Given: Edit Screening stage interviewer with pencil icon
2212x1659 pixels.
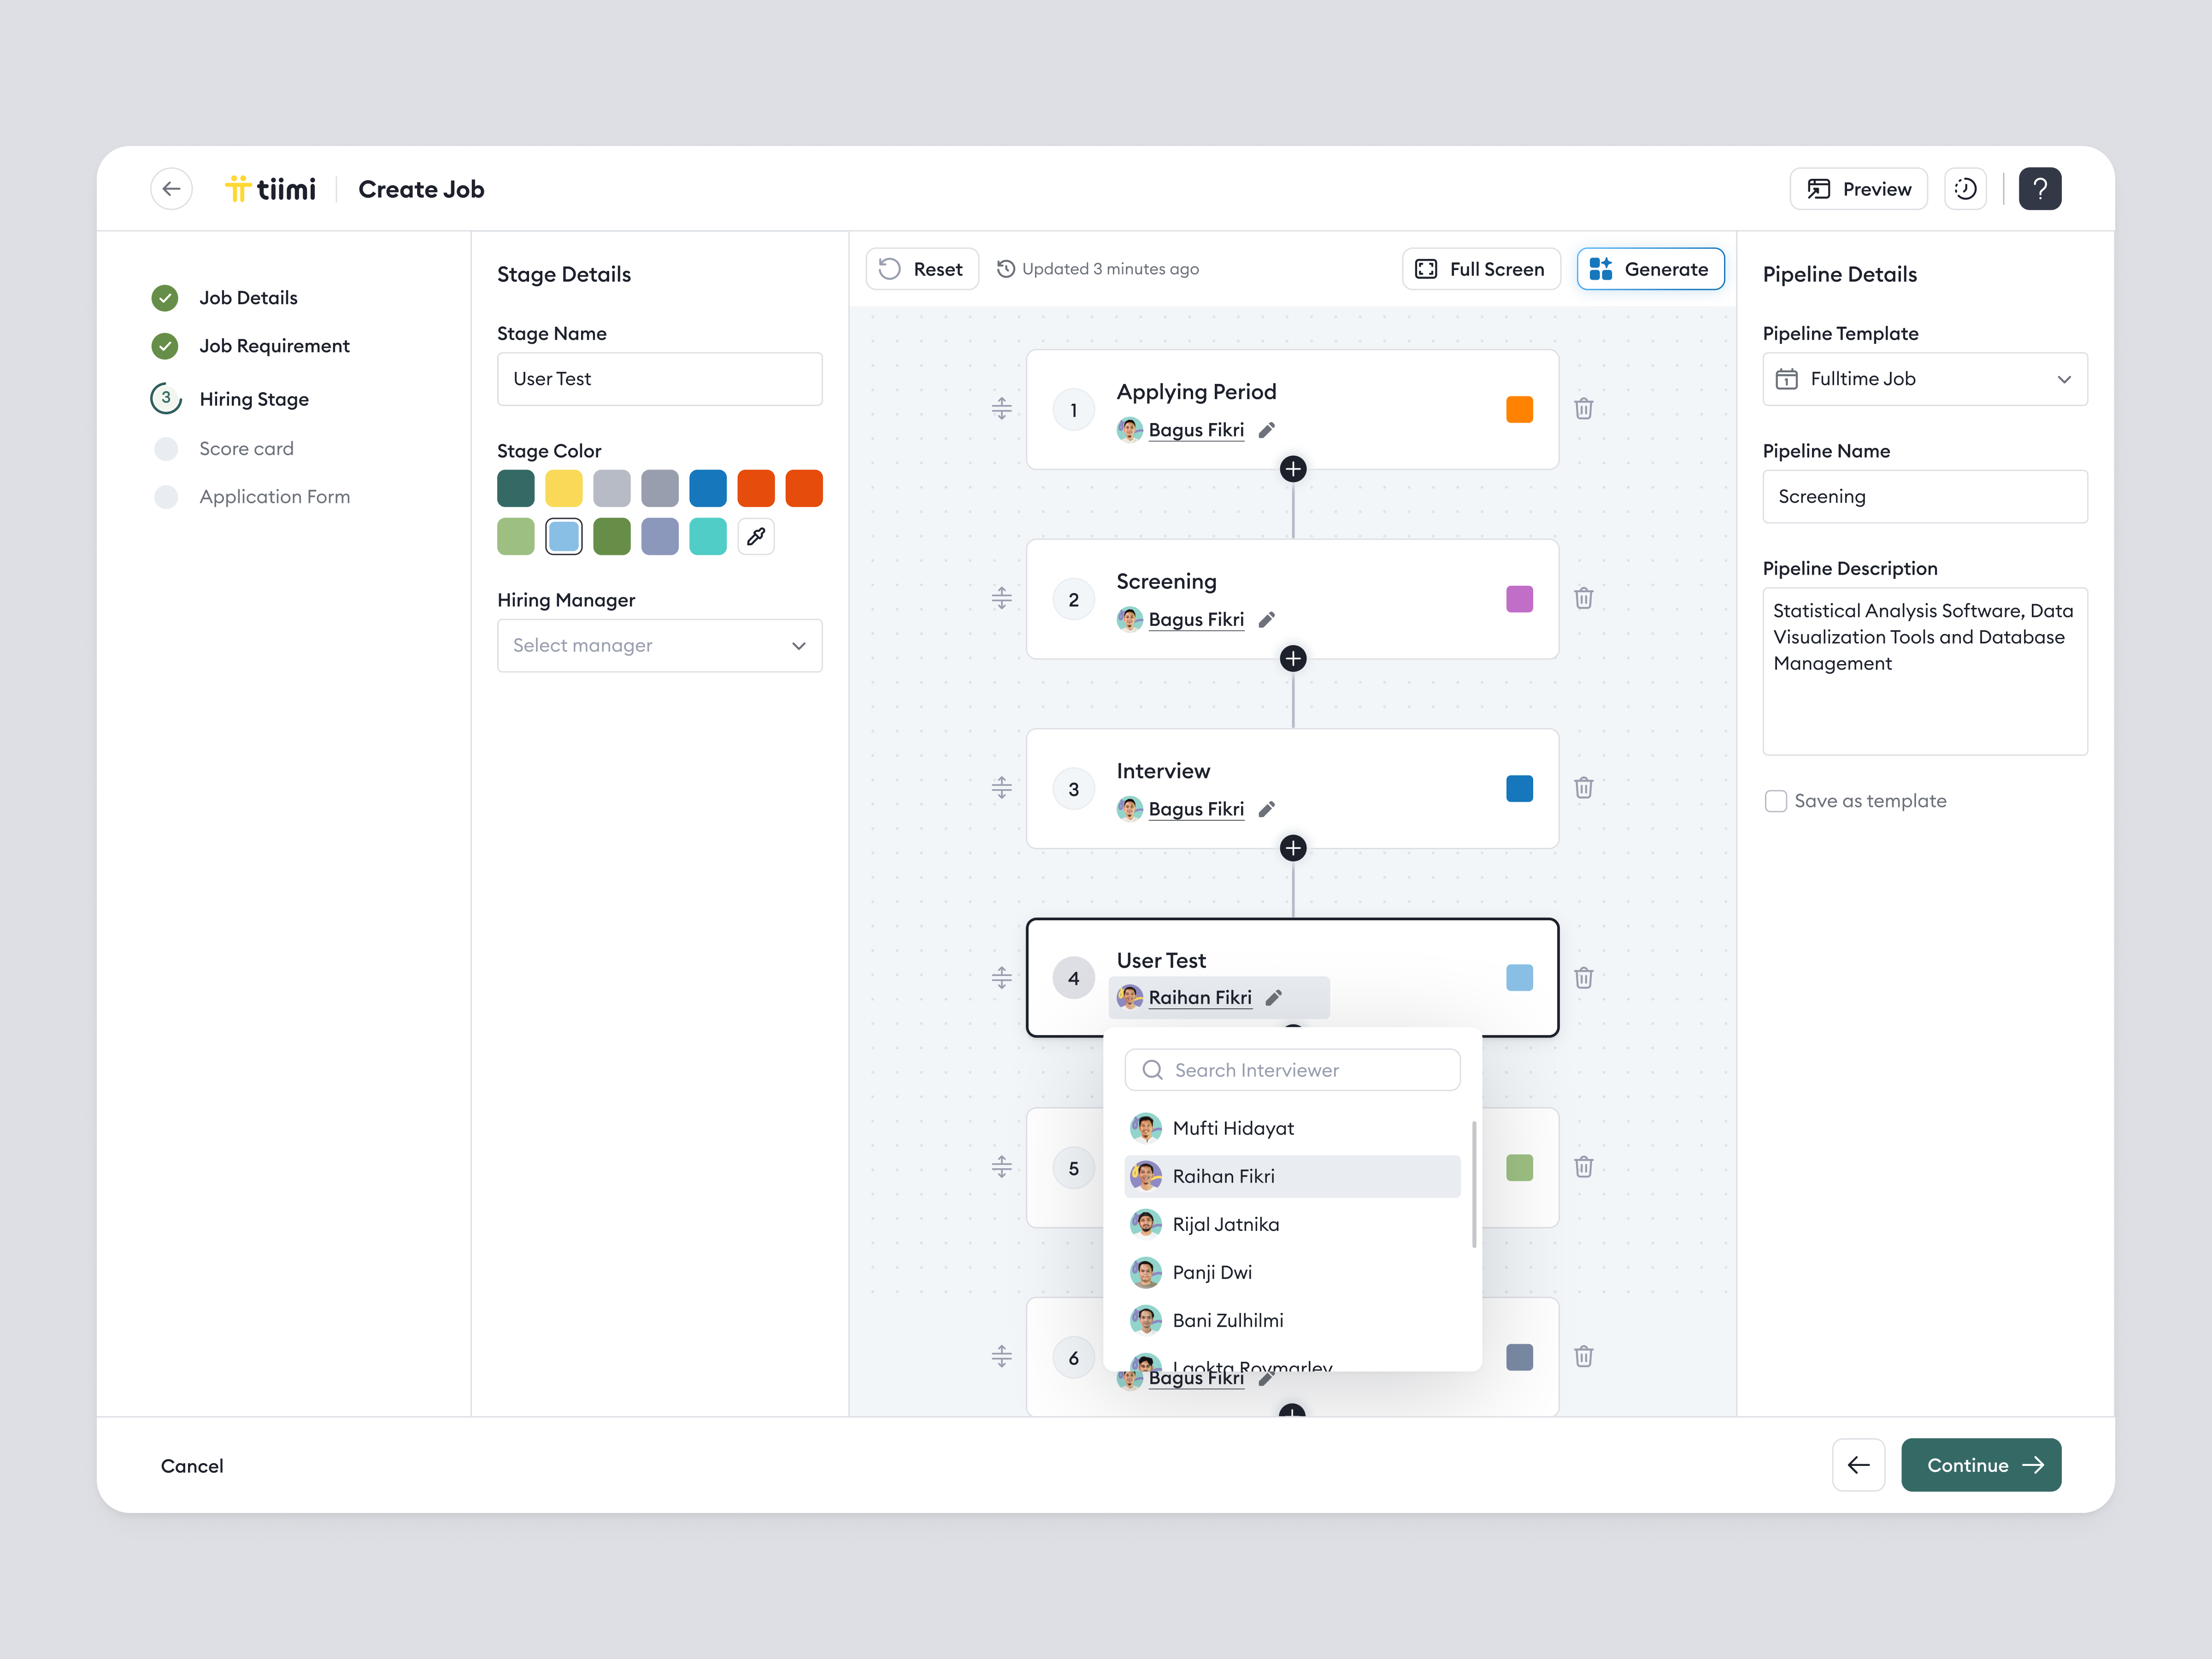Looking at the screenshot, I should (x=1266, y=620).
